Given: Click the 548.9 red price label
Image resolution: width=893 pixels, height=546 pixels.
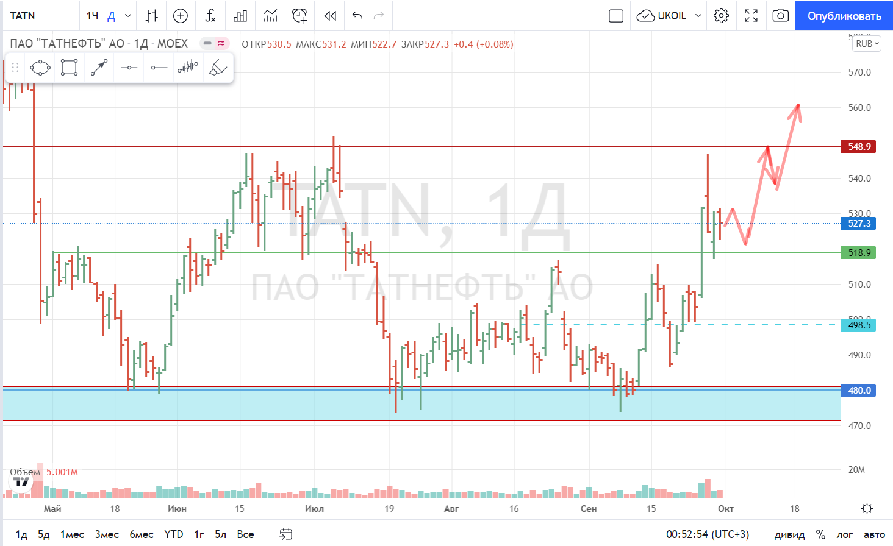Looking at the screenshot, I should 859,146.
